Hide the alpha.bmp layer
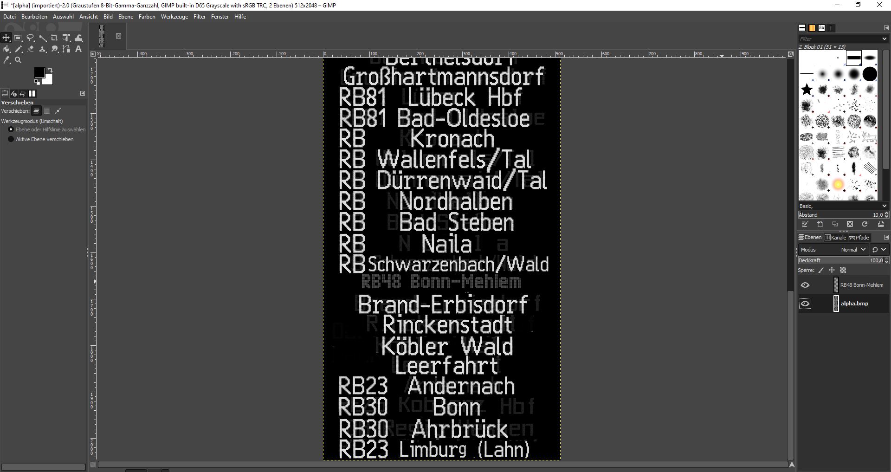Viewport: 891px width, 472px height. [x=805, y=304]
